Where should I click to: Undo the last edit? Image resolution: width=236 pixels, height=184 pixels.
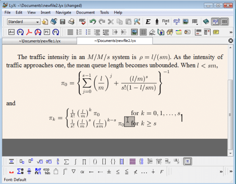coord(93,22)
